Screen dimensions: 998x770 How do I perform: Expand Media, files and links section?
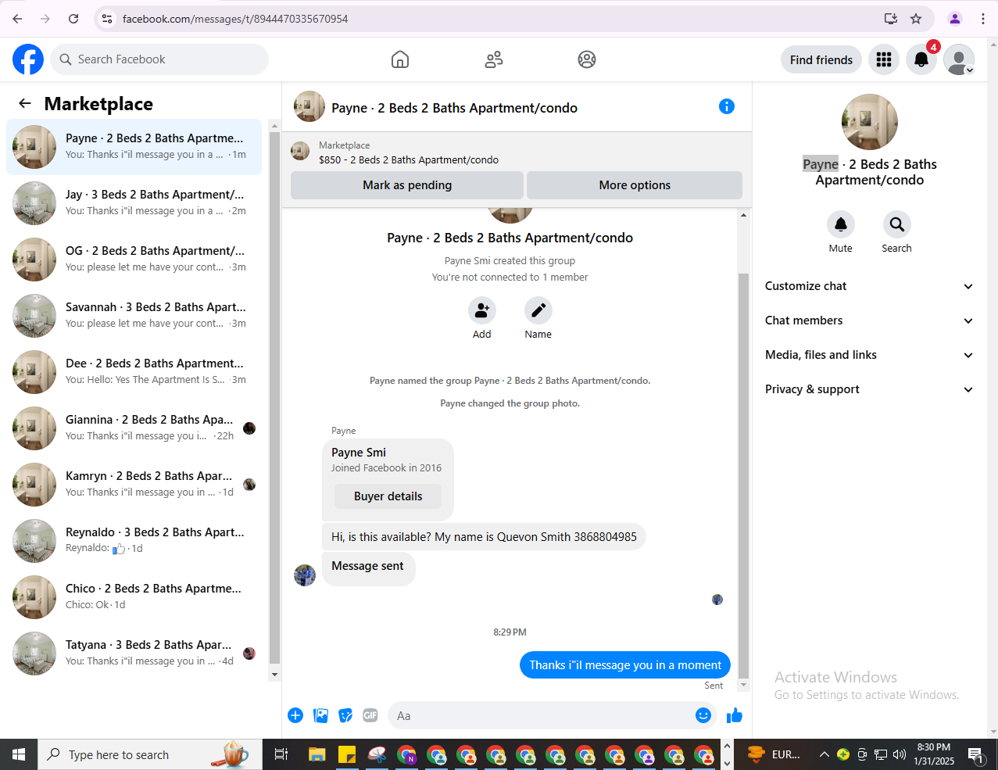coord(869,355)
